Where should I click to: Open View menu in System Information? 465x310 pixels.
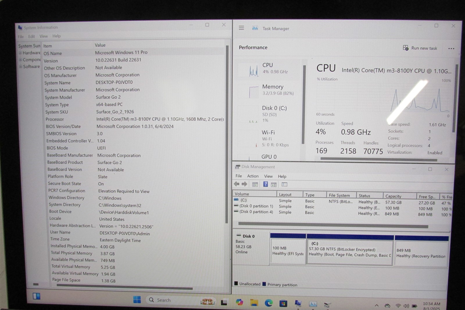(x=44, y=36)
